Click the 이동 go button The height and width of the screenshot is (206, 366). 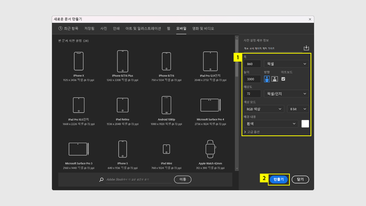(183, 179)
